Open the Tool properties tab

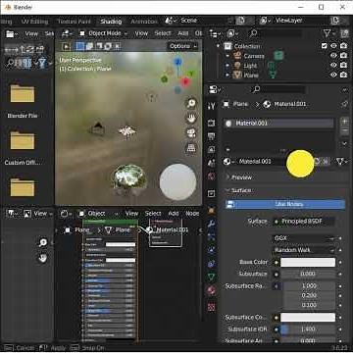click(212, 106)
